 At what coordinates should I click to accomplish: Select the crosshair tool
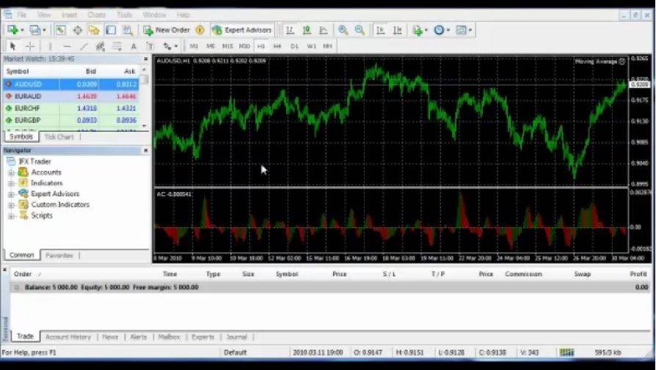coord(29,46)
